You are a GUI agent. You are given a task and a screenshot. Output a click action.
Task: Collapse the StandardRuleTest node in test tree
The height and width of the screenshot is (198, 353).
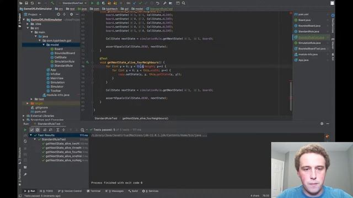point(35,139)
